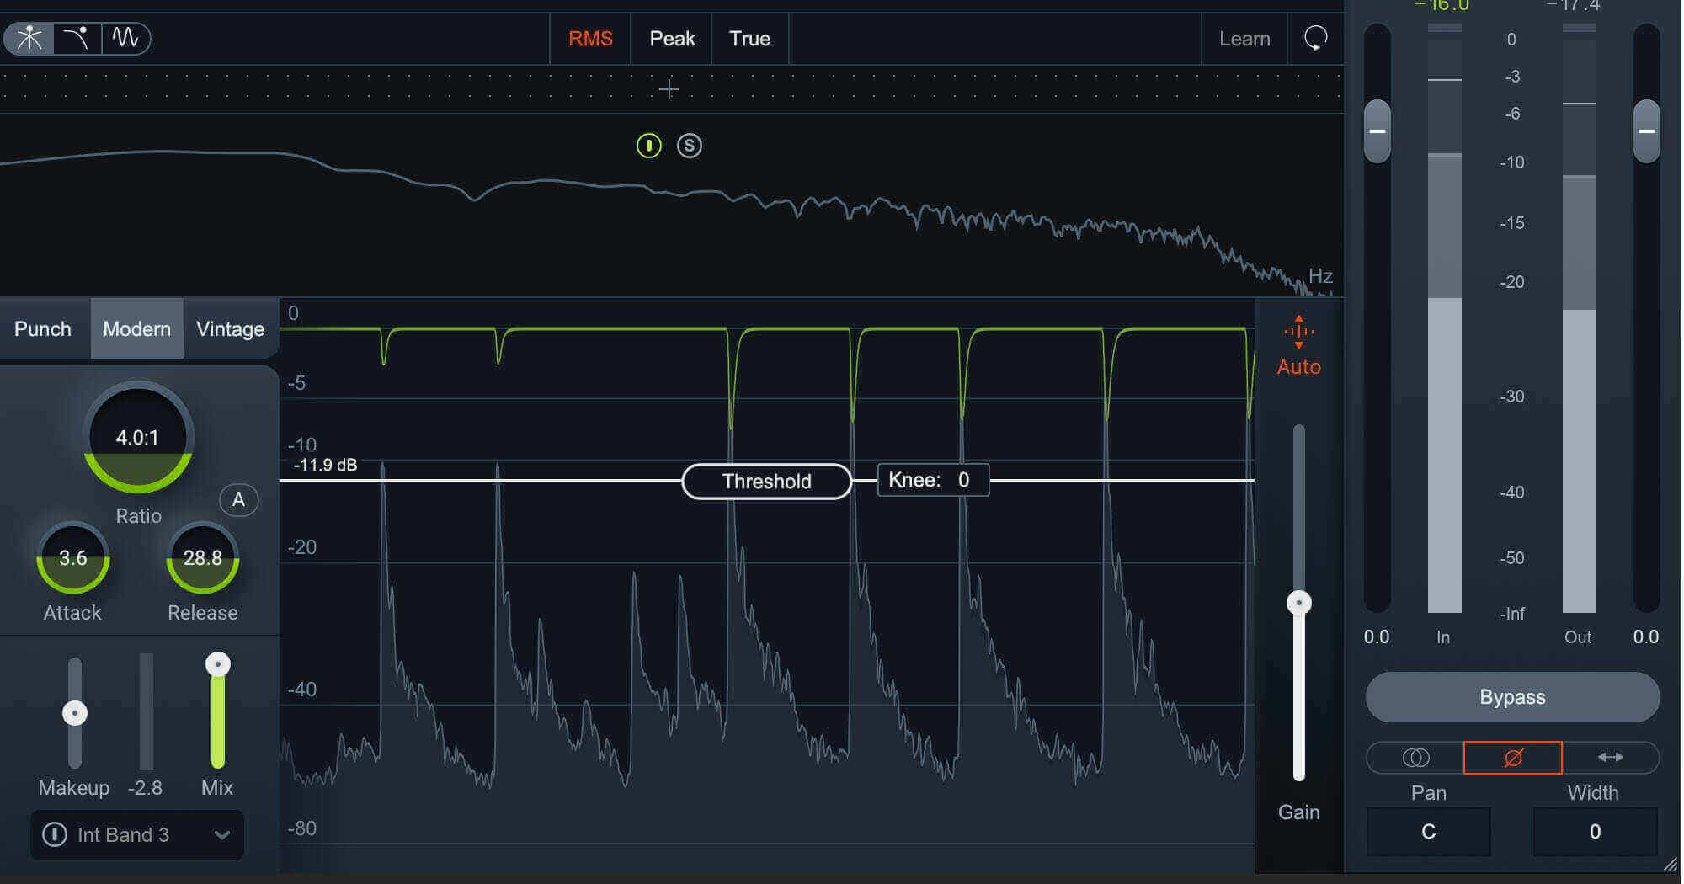
Task: Switch to Peak detection mode
Action: pos(672,39)
